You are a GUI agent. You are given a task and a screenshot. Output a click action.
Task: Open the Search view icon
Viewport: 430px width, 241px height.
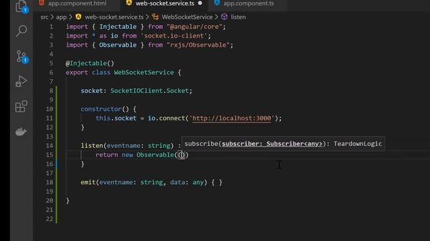tap(21, 31)
